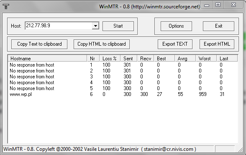Maximize the WinMTR window
This screenshot has width=246, height=155.
coord(218,5)
